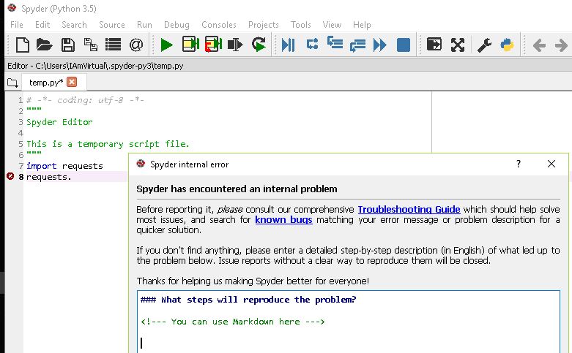Go back with left arrow icon
Viewport: 572px width, 353px height.
tap(539, 45)
